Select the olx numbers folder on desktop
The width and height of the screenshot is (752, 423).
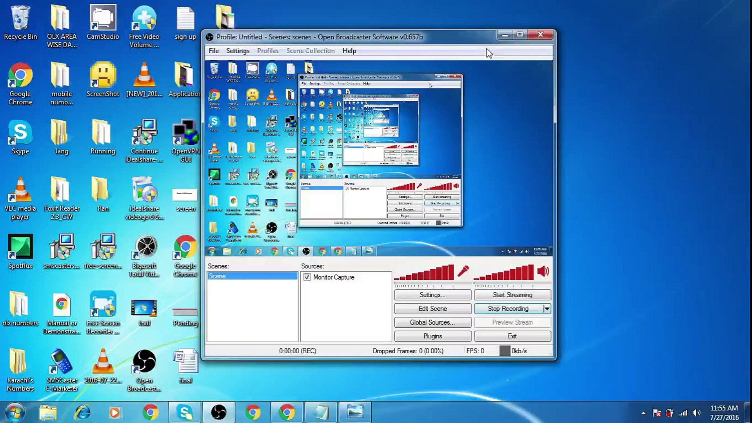click(20, 309)
